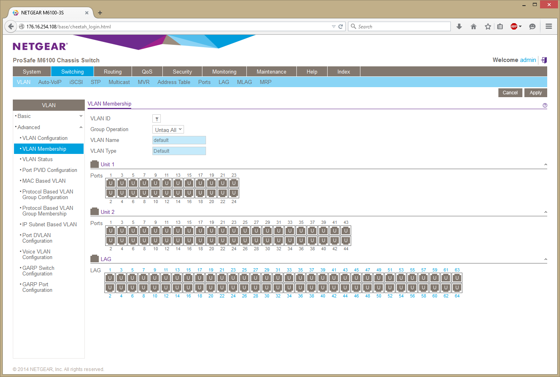Open the Maintenance tab
The height and width of the screenshot is (377, 560).
coord(272,72)
